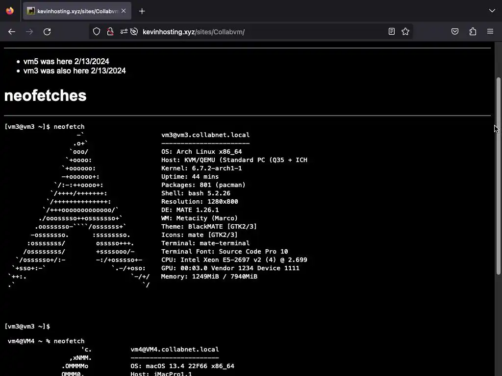Image resolution: width=502 pixels, height=376 pixels.
Task: Click 'Shell: bash 5.2.26' line
Action: [x=196, y=193]
